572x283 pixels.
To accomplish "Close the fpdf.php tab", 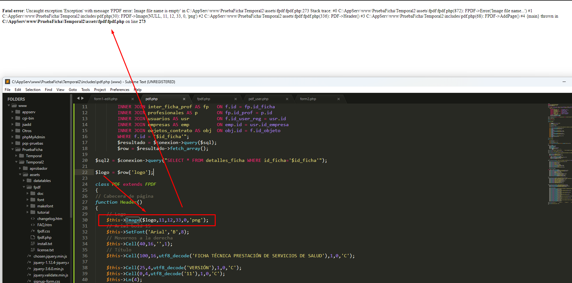I will point(235,99).
